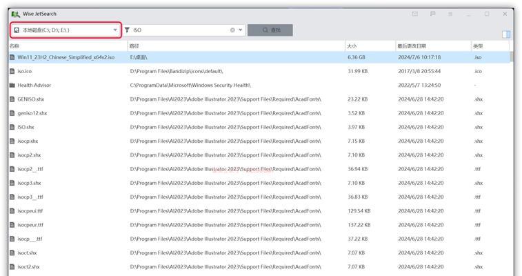The width and height of the screenshot is (522, 276).
Task: Click the 31.99 KB size cell
Action: click(358, 71)
